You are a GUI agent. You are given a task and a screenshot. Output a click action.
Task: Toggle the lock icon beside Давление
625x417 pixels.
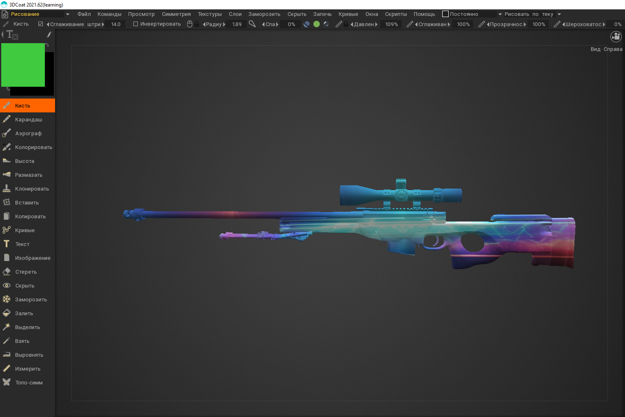(346, 24)
